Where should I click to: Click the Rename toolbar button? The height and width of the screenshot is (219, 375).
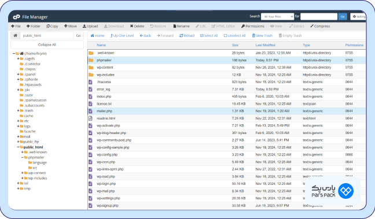[x=181, y=26]
